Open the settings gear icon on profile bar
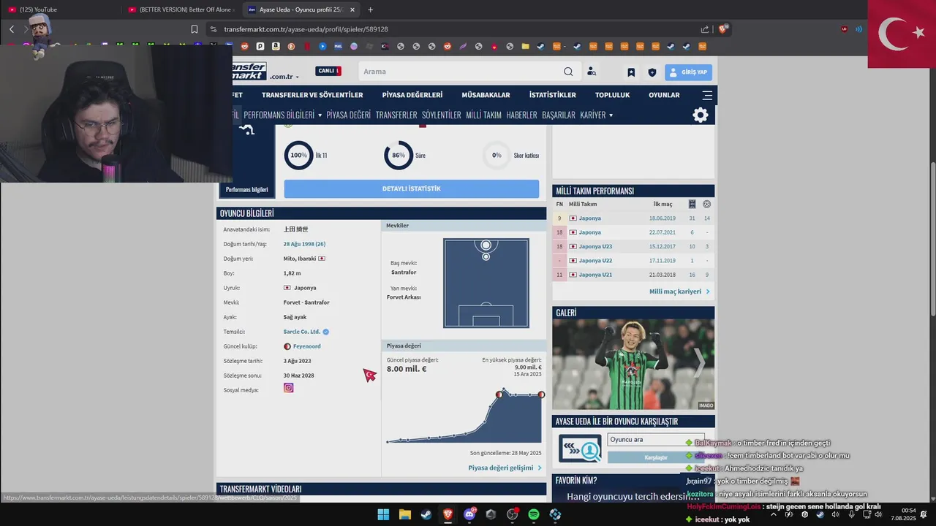This screenshot has width=936, height=526. point(701,115)
